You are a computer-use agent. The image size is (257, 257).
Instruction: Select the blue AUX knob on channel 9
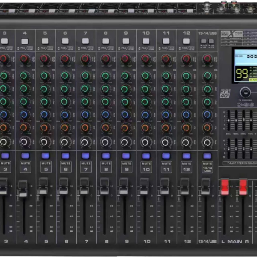pyautogui.click(x=125, y=114)
